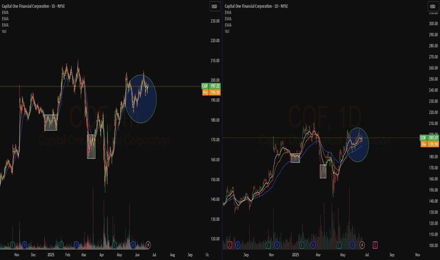Click the Dec label on the 1h time axis

(x=34, y=255)
